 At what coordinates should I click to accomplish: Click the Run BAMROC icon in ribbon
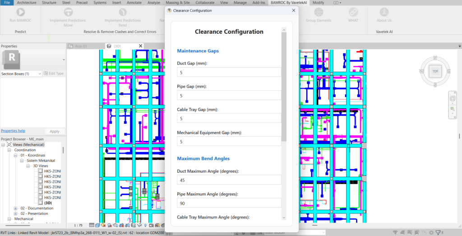point(20,12)
